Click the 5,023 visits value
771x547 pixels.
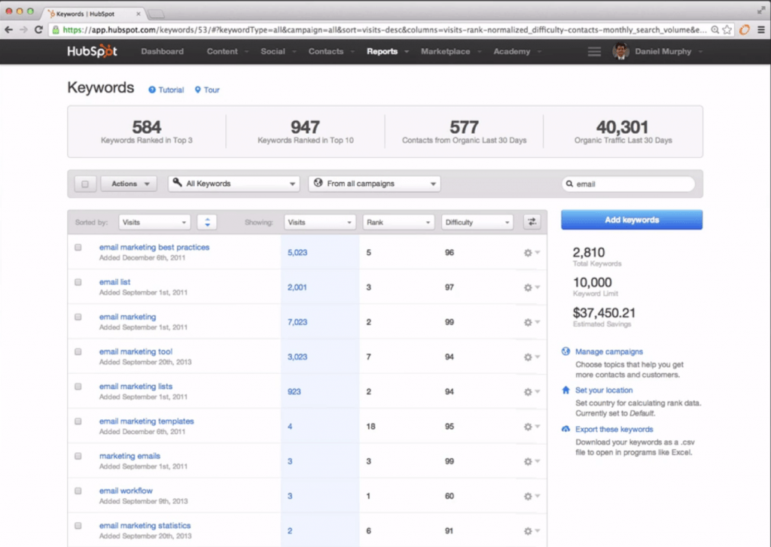[x=297, y=253]
